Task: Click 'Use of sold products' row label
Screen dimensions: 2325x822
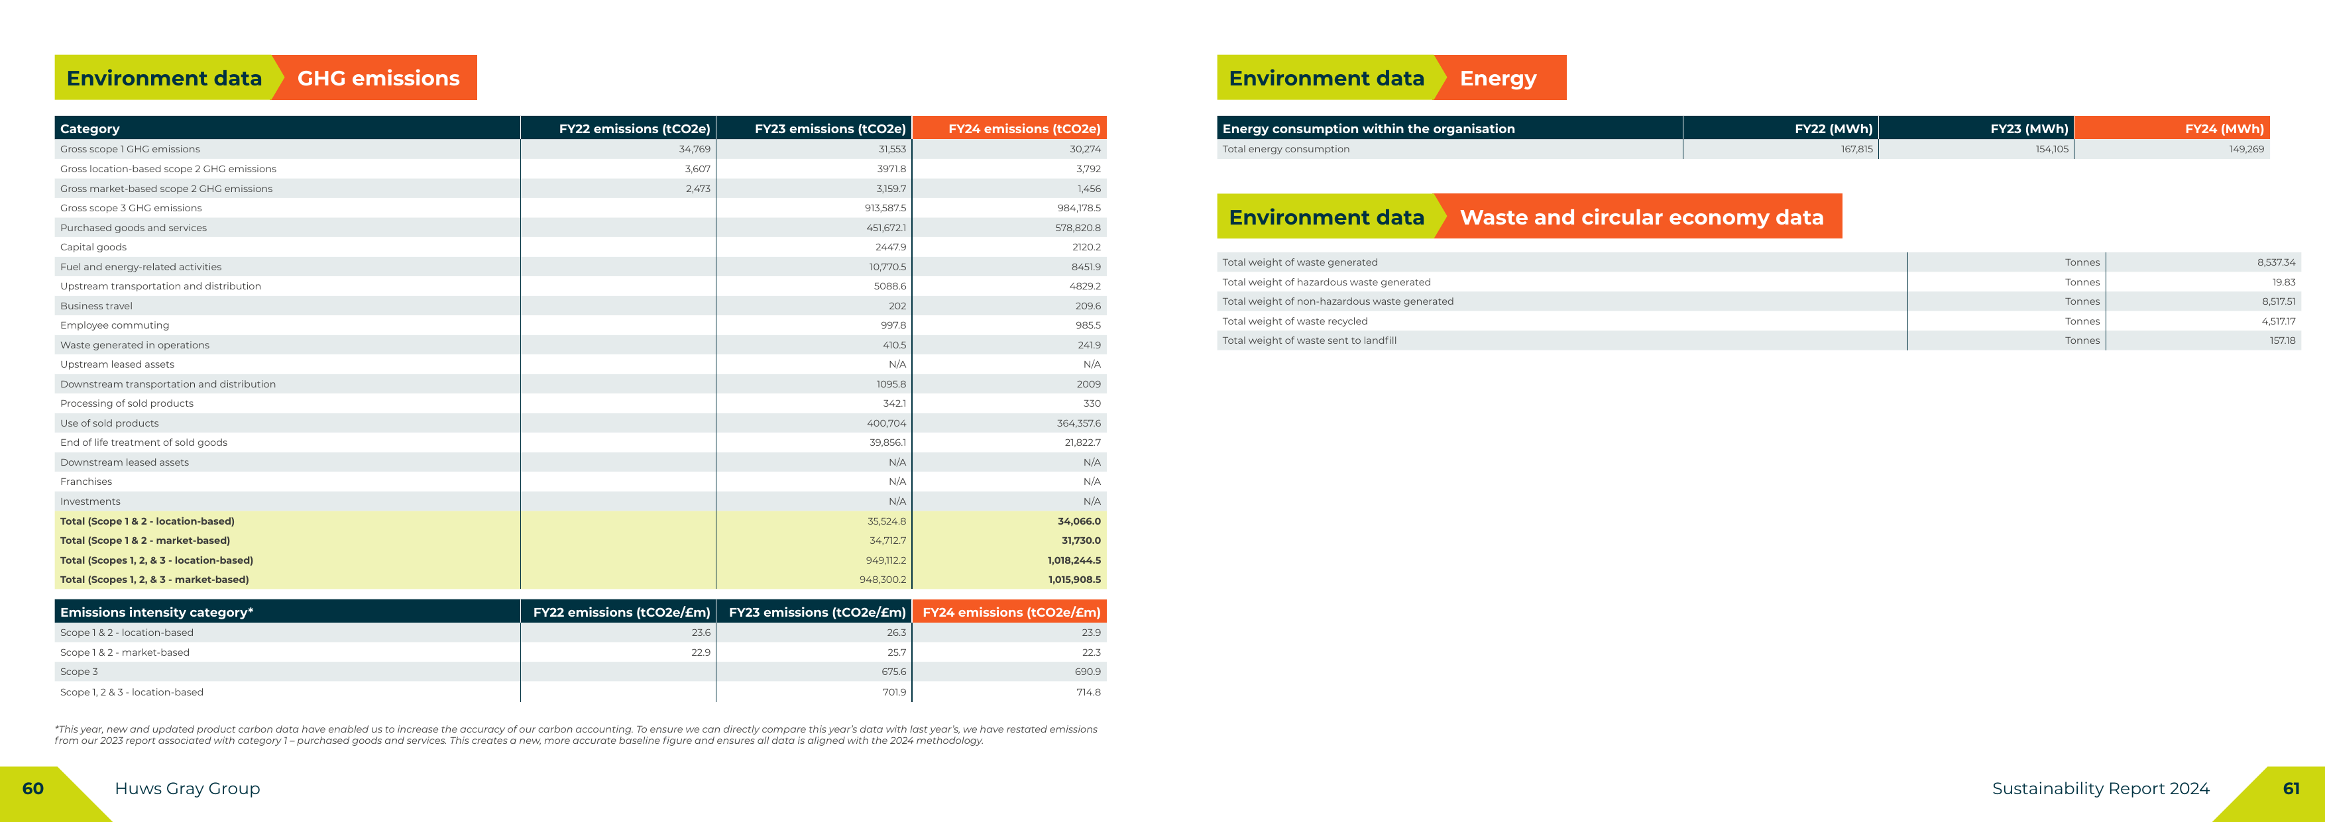Action: (x=109, y=423)
